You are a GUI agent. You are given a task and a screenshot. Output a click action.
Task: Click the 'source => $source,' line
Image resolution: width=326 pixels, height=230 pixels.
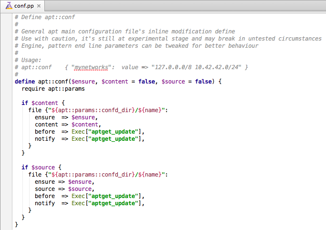64,189
